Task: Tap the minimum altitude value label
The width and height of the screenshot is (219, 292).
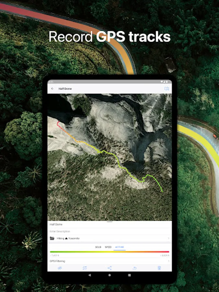Action: pos(55,256)
